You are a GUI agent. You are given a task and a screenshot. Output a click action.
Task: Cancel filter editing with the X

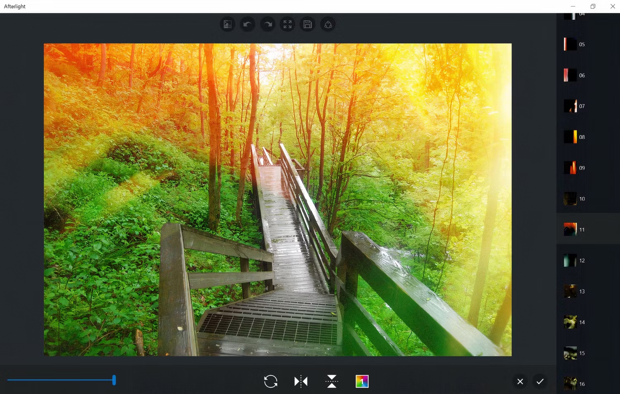[520, 381]
